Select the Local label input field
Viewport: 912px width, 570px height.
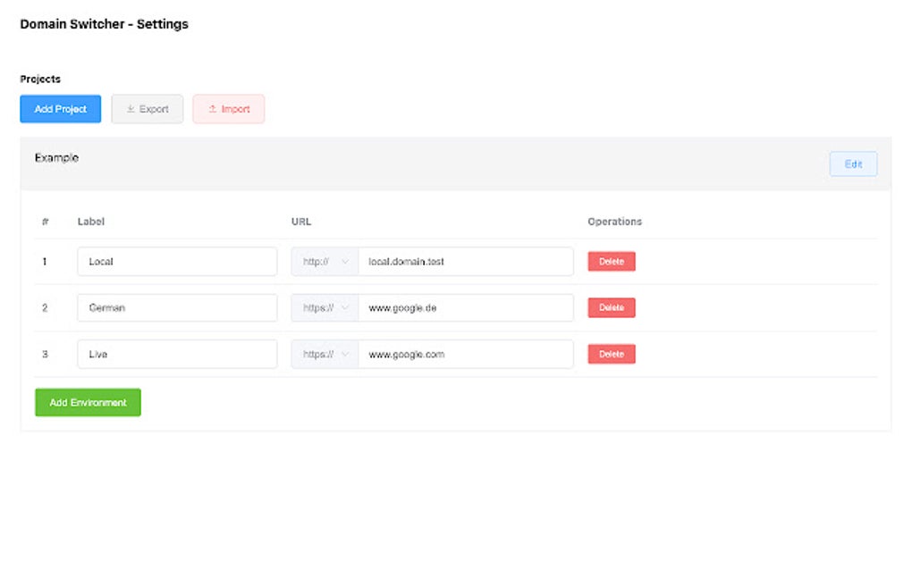[176, 261]
